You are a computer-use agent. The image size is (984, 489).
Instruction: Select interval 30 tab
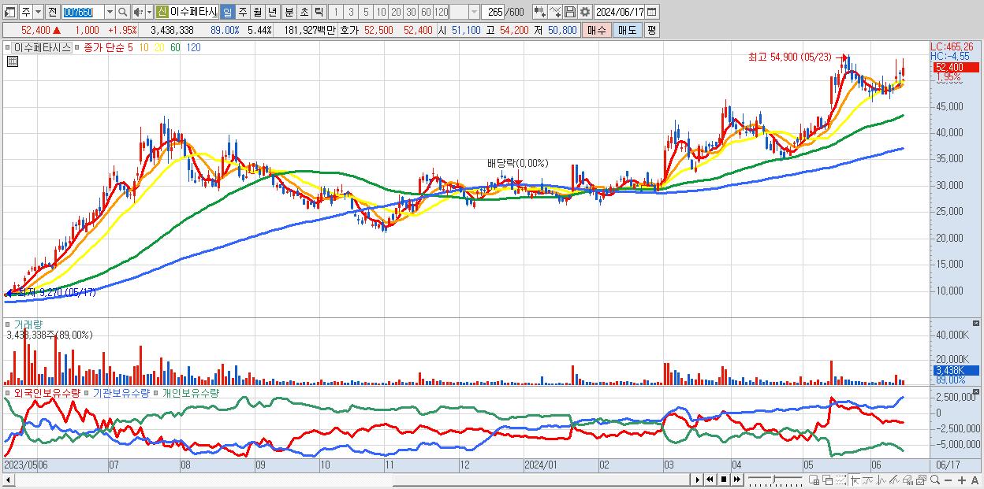[411, 12]
